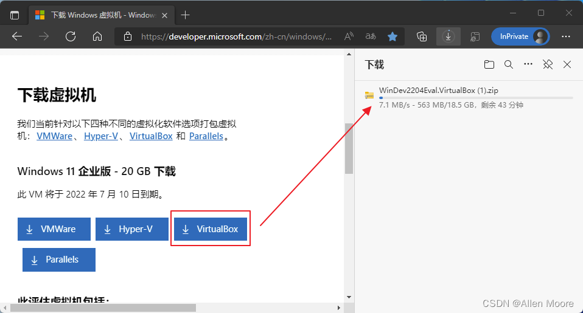Click the download progress bar

[x=476, y=98]
